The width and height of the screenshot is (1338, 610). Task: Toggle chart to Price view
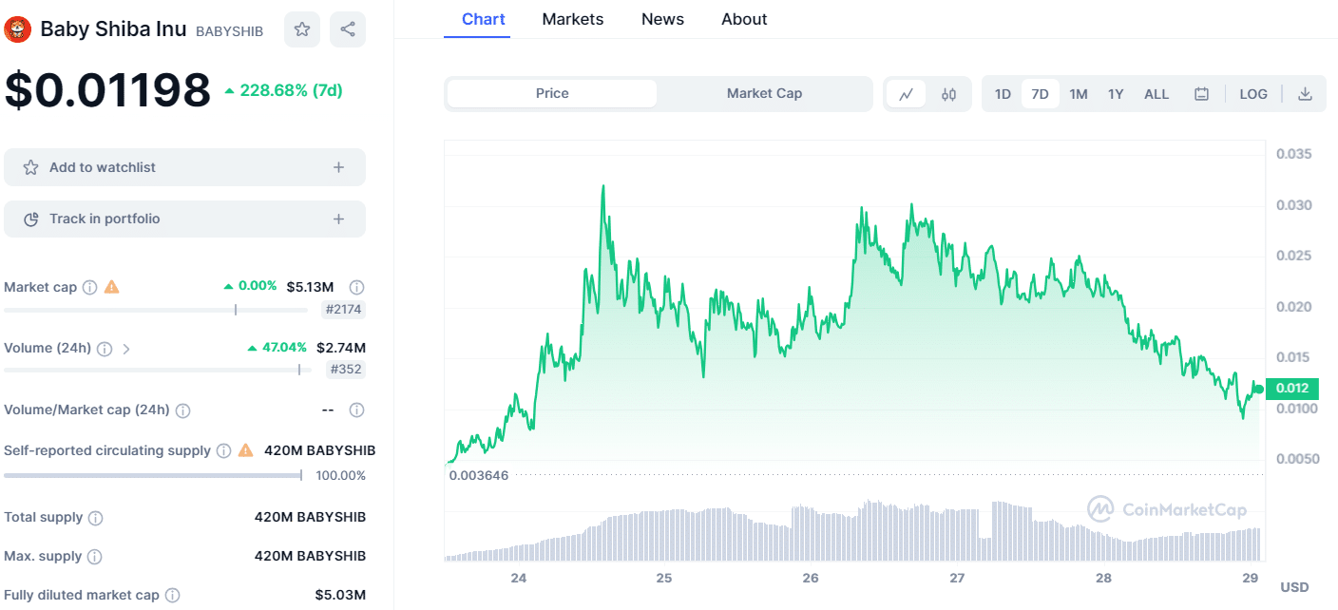pos(552,93)
